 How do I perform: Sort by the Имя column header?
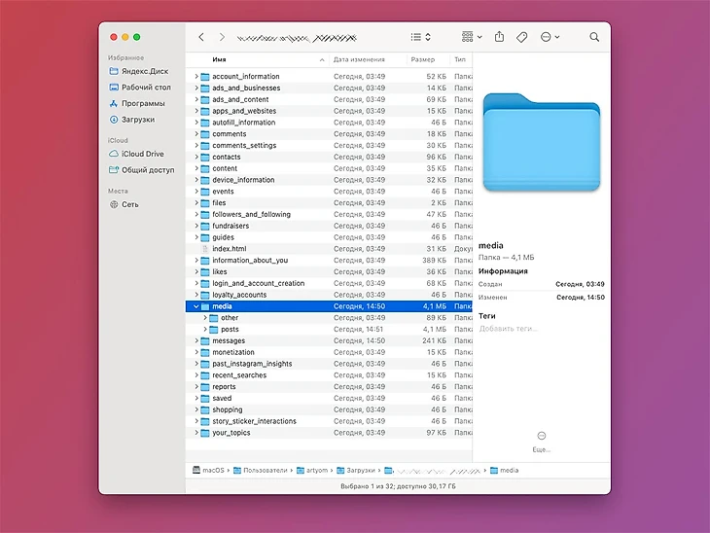(220, 59)
